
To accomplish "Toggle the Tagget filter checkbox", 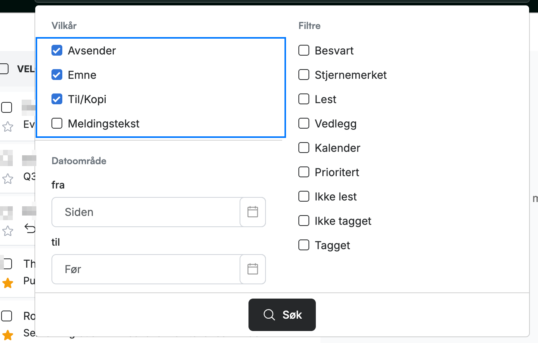I will click(304, 245).
